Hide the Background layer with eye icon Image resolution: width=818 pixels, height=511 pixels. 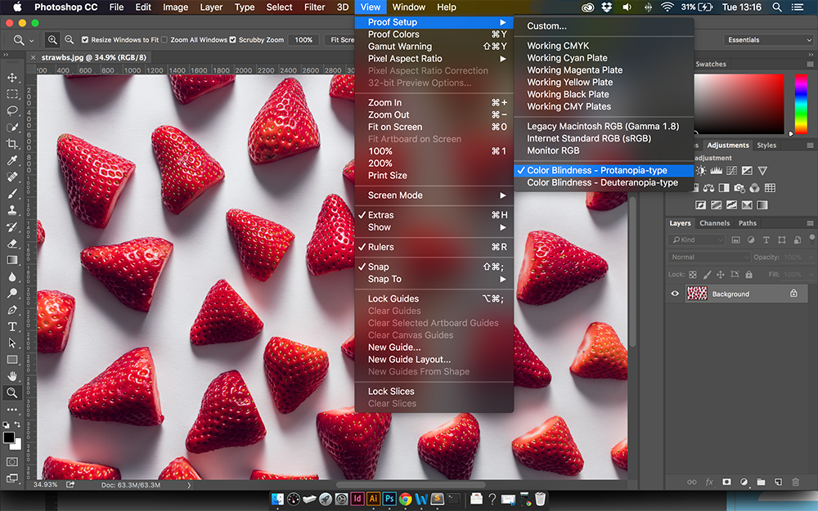click(x=675, y=294)
